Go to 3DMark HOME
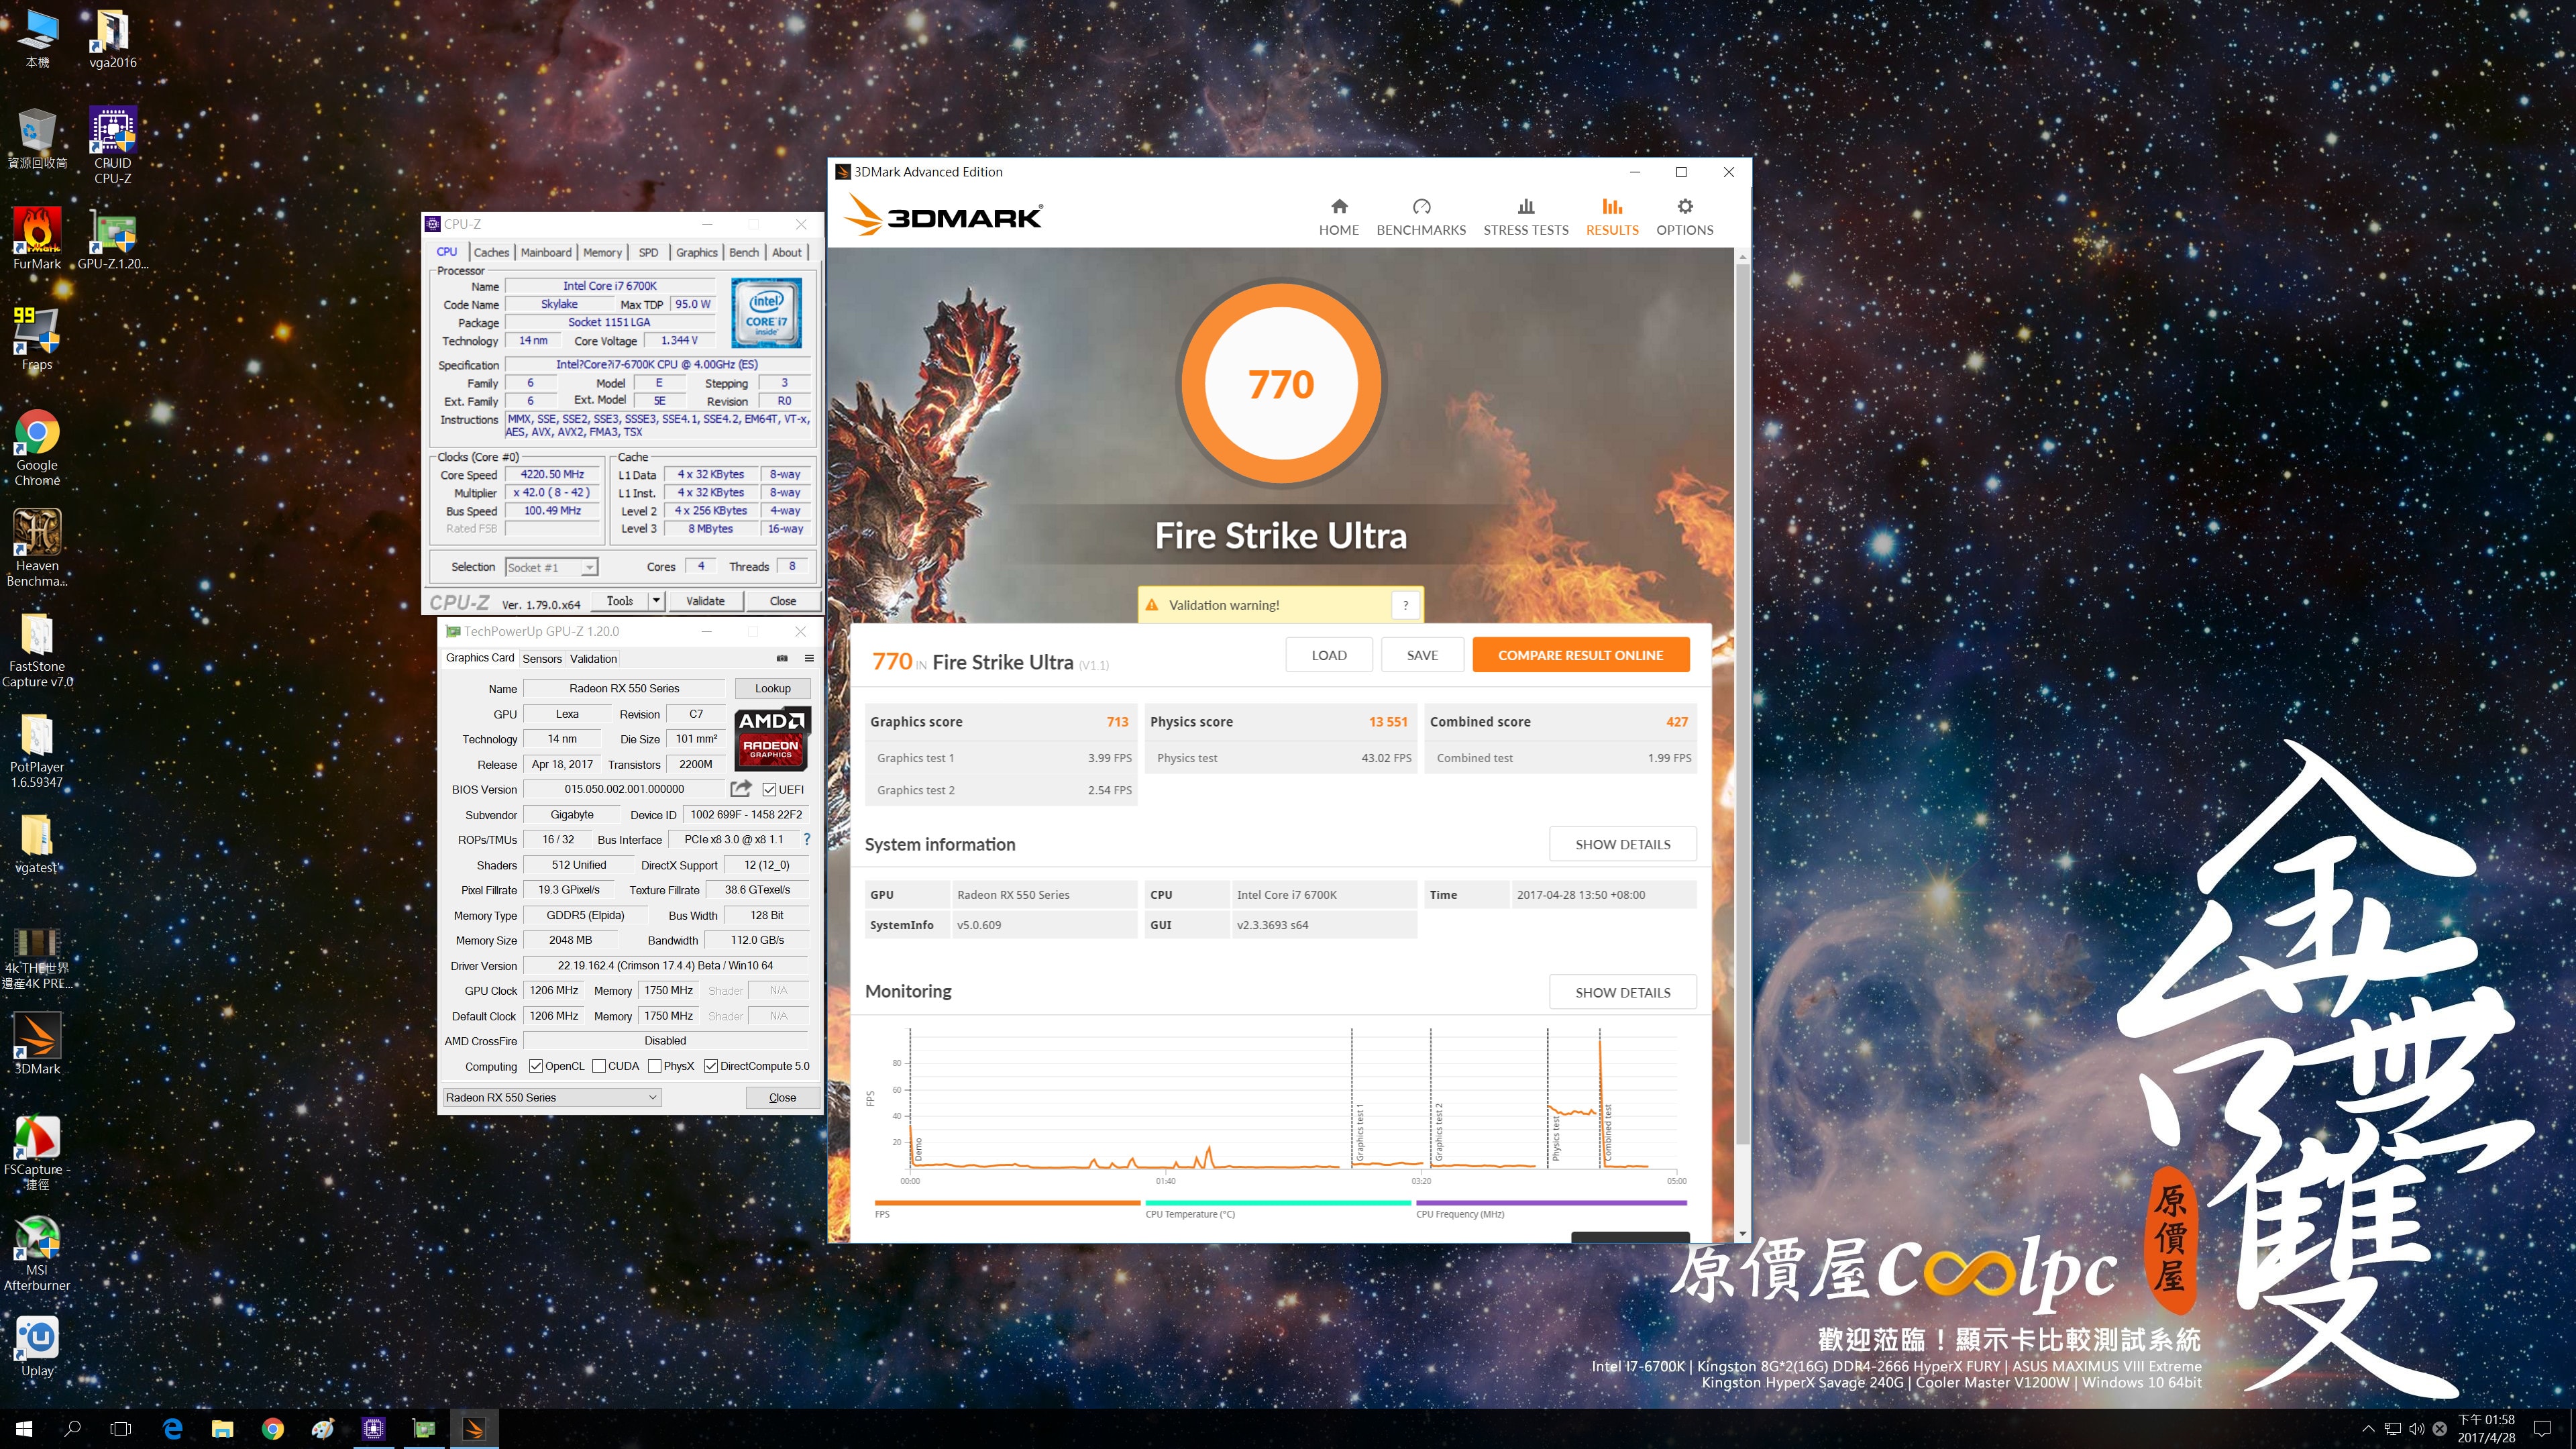Image resolution: width=2576 pixels, height=1449 pixels. [x=1338, y=217]
